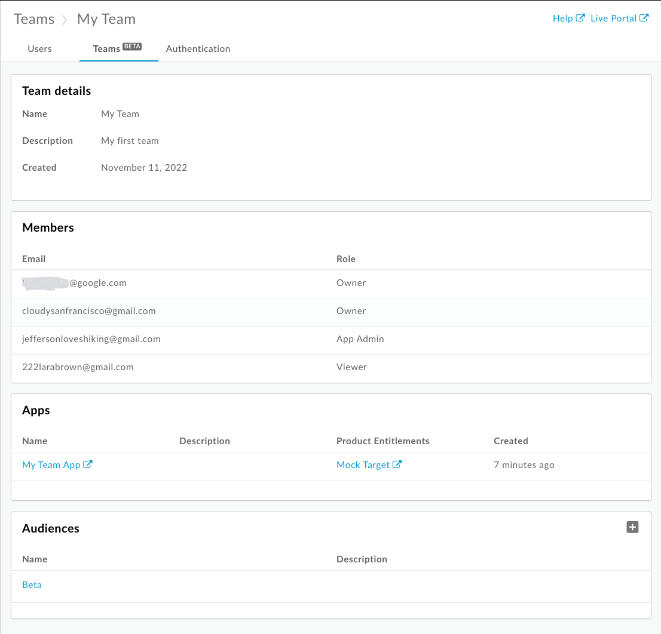Screen dimensions: 661x634
Task: Click external link icon beside Mock Target
Action: (397, 464)
